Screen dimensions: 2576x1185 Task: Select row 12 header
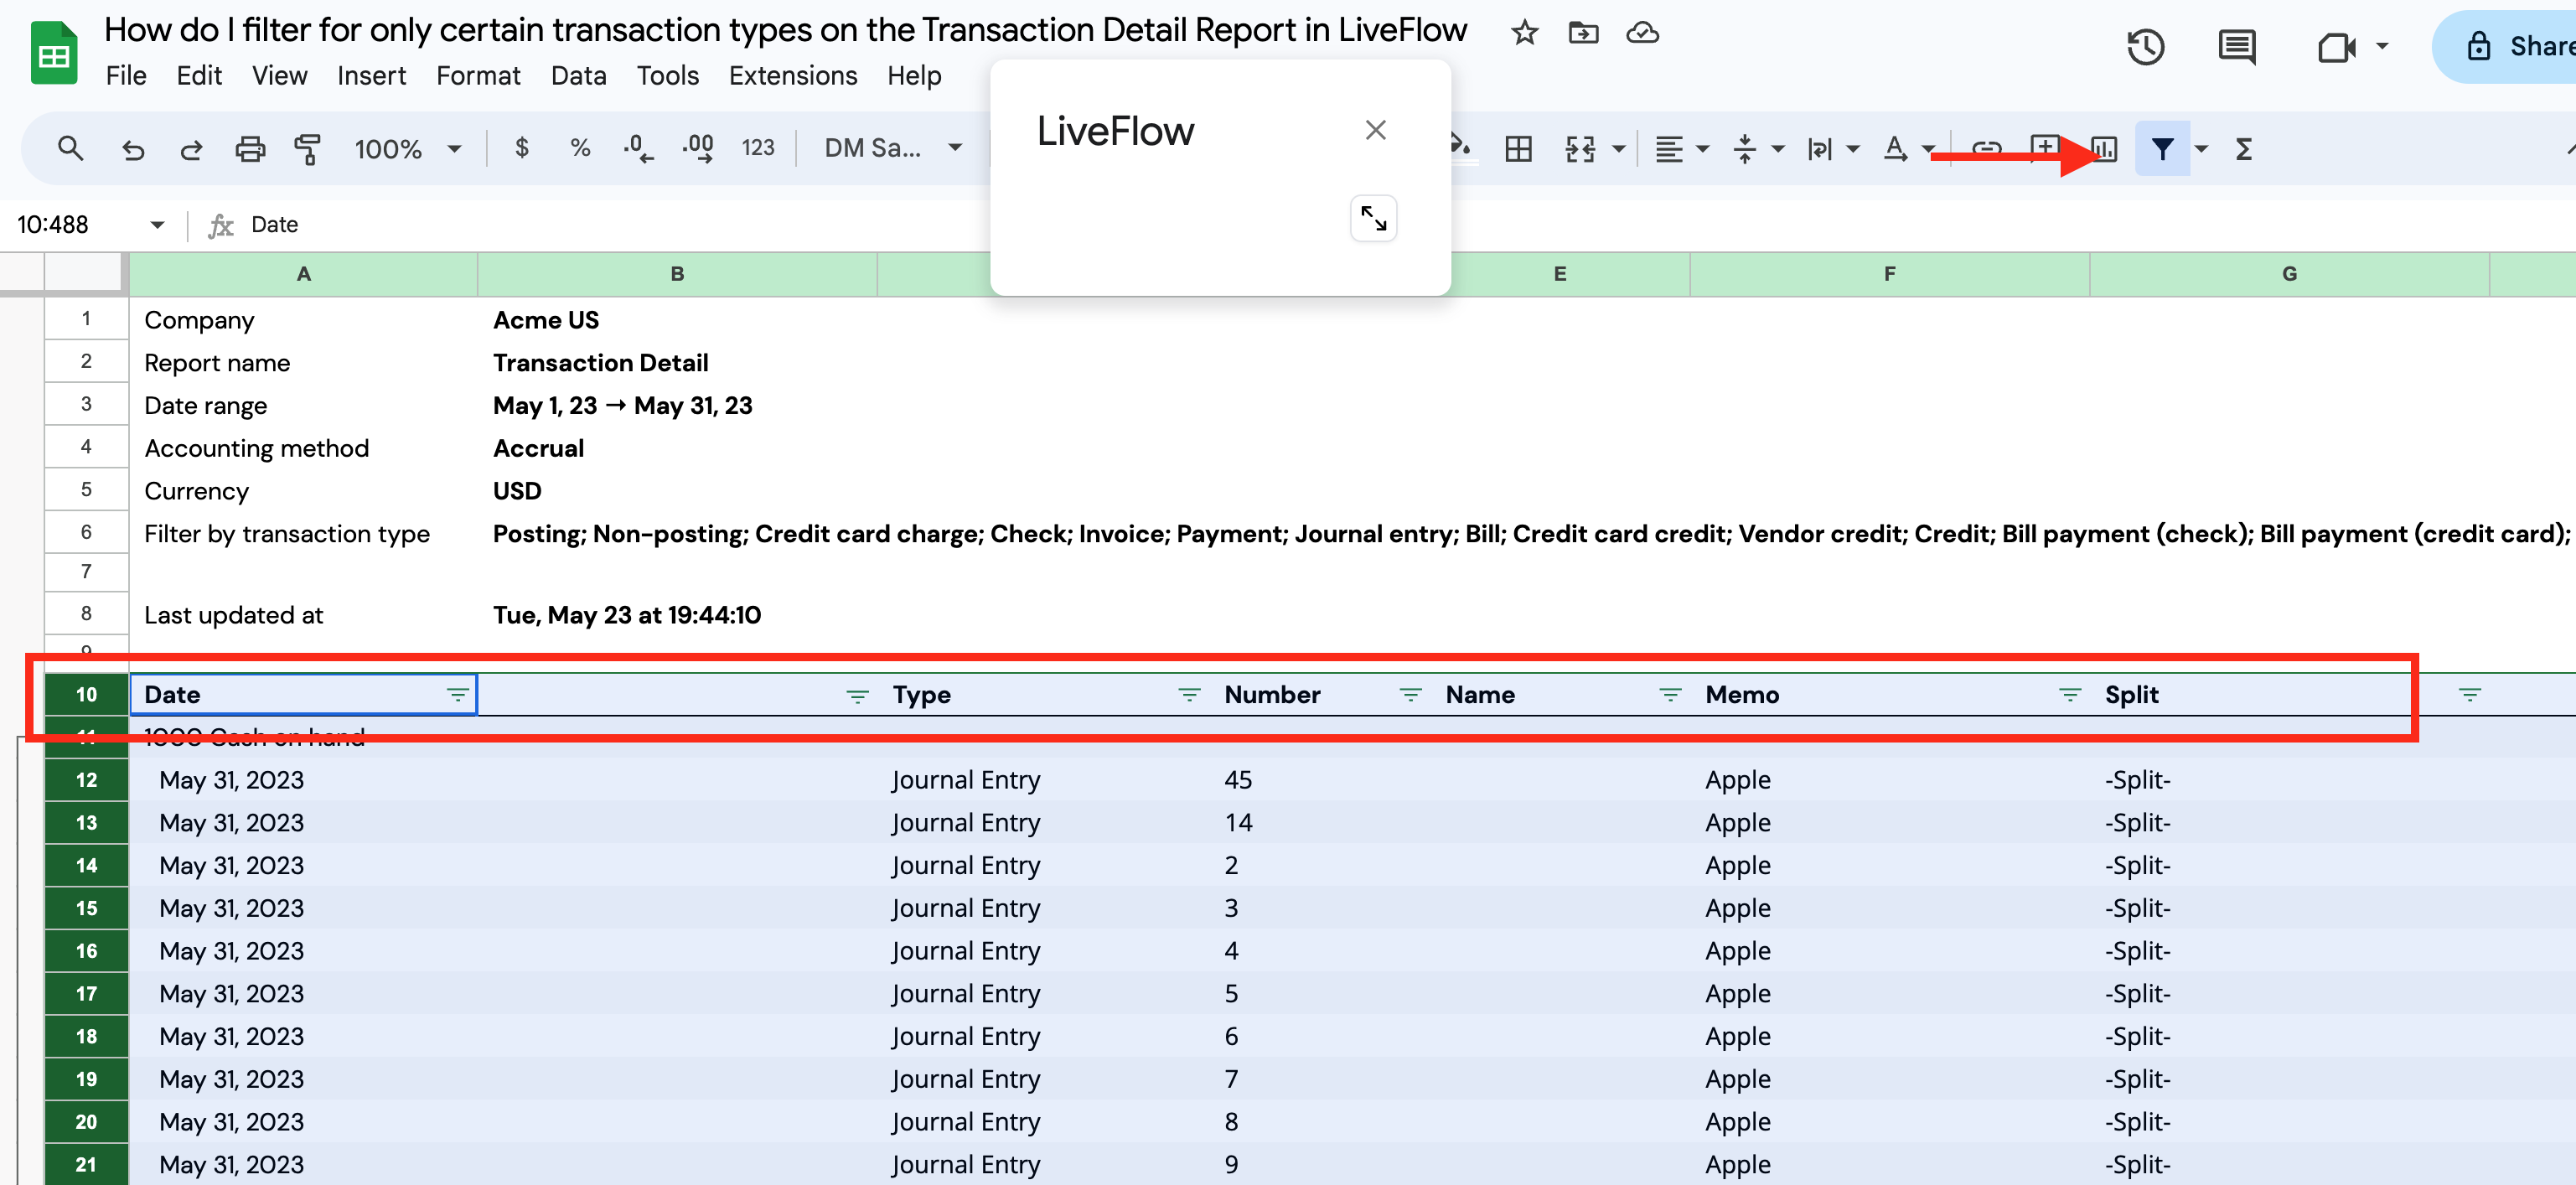87,780
